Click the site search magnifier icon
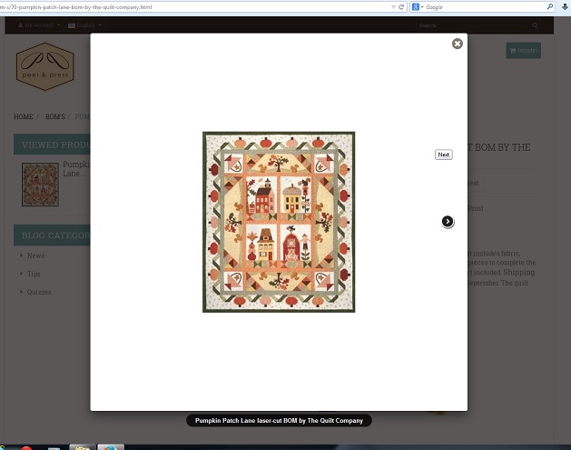 tap(535, 25)
